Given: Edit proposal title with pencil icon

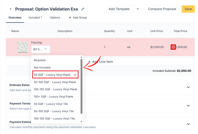Looking at the screenshot, I should pos(83,9).
